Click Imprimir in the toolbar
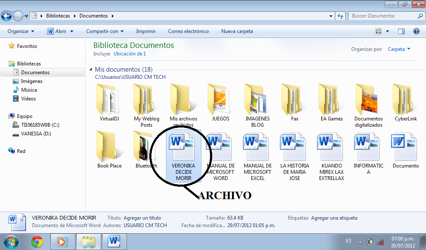 click(146, 31)
